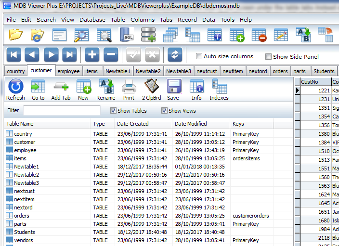Viewport: 339px width, 246px height.
Task: Sort by Table Name column header
Action: pyautogui.click(x=47, y=124)
